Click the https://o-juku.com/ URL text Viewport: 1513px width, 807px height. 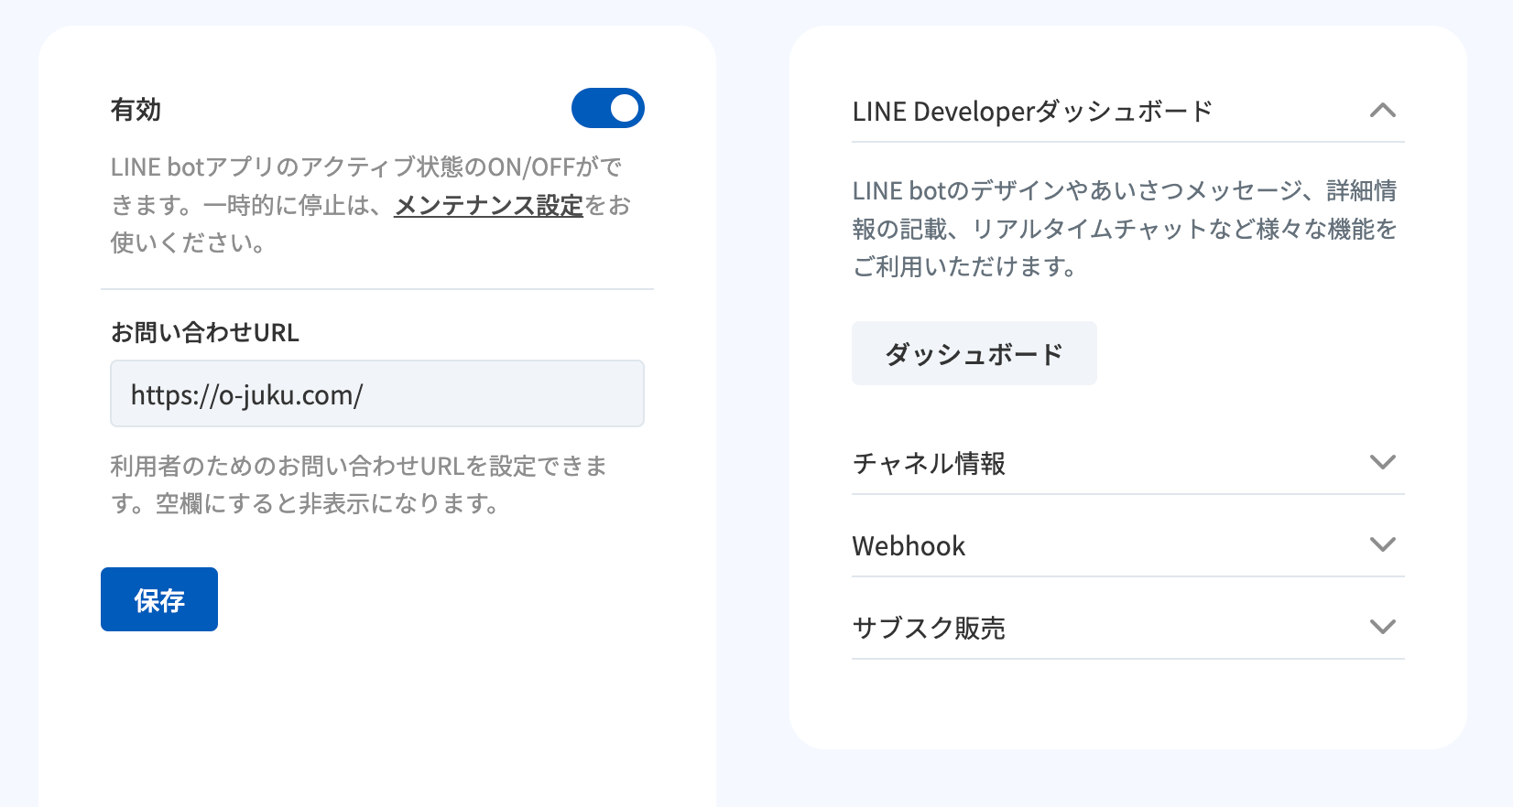click(246, 395)
